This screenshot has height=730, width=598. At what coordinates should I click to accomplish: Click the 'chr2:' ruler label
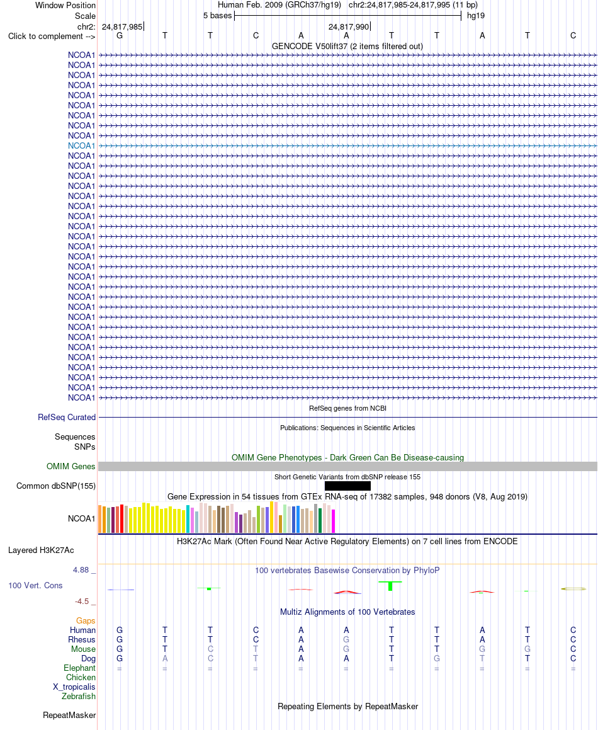tap(87, 26)
